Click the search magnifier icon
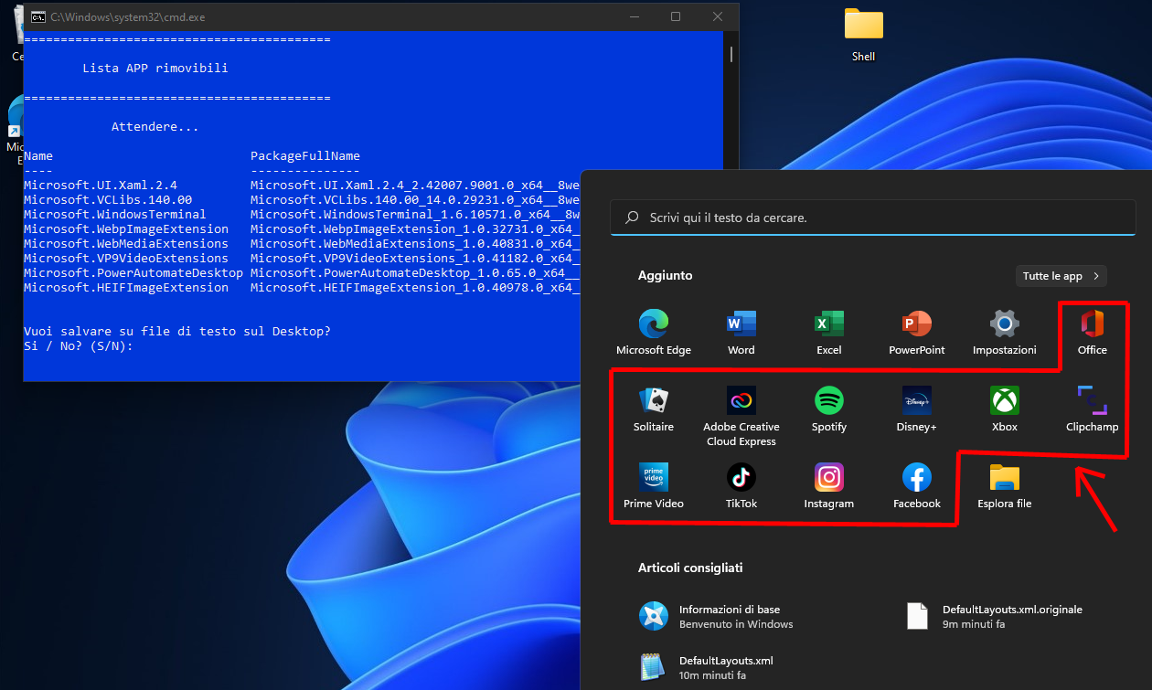Screen dimensions: 1152x690 [x=632, y=218]
